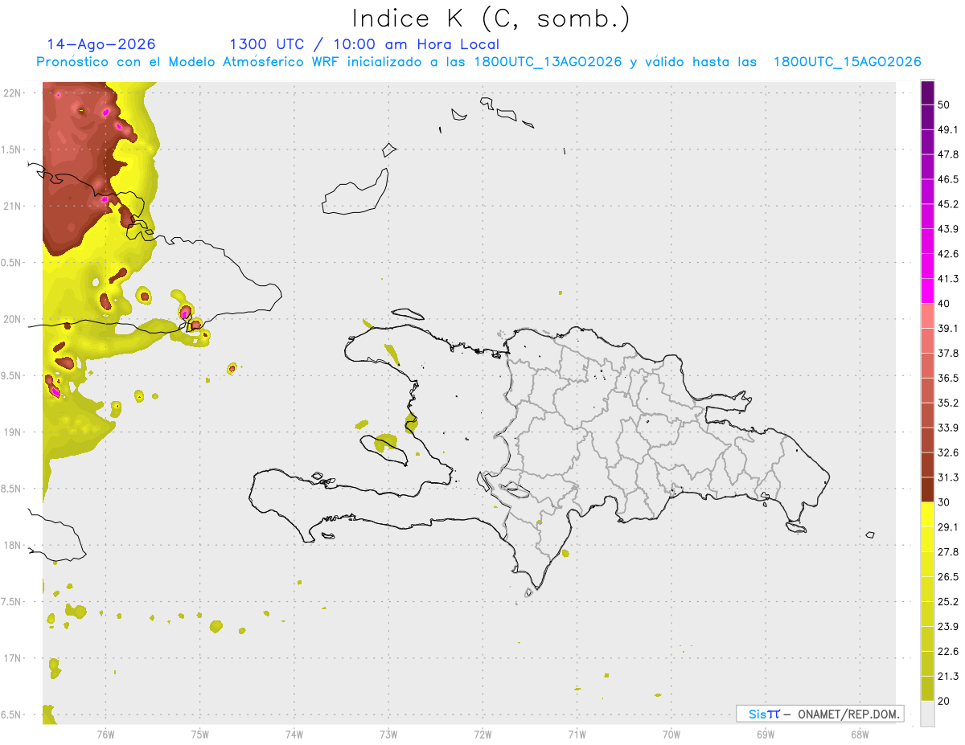965x745 pixels.
Task: Click the grey legend swatch below 20
Action: [927, 713]
